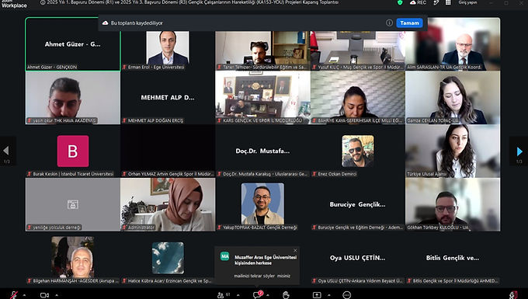The image size is (528, 299).
Task: Select Alim SARIASLAN's video tile
Action: 453,44
